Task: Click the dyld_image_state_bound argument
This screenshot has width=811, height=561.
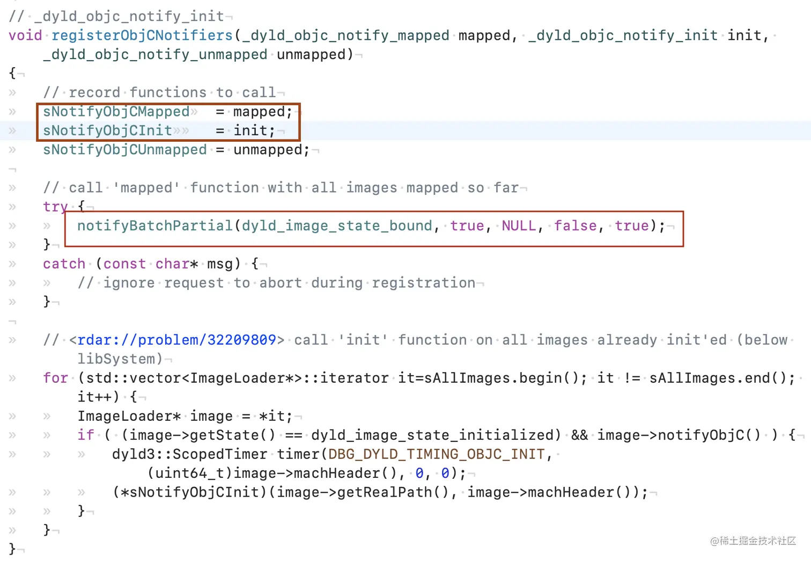Action: pos(337,226)
